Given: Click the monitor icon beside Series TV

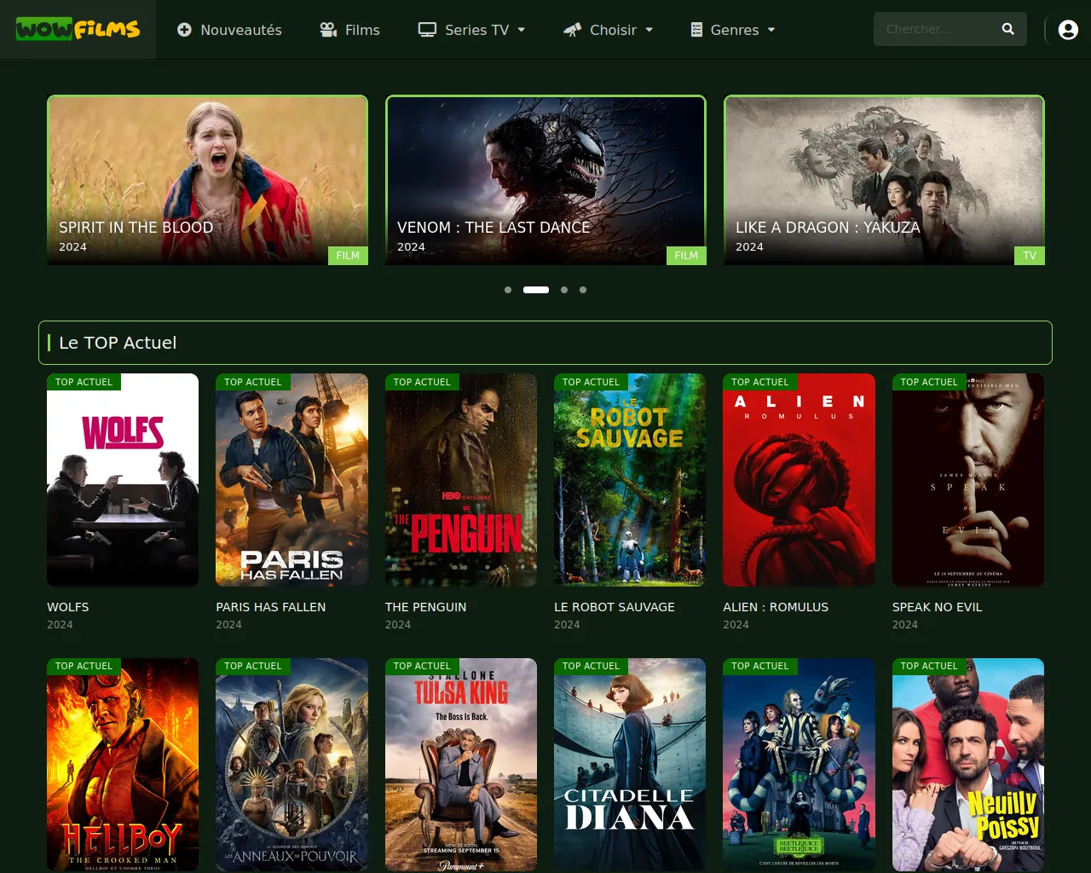Looking at the screenshot, I should click(x=427, y=30).
